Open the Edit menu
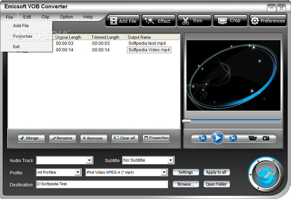Screen dimensions: 291x199 click(x=27, y=17)
